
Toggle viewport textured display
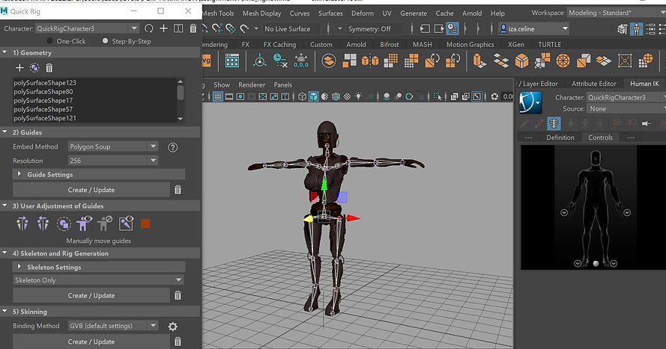point(347,96)
